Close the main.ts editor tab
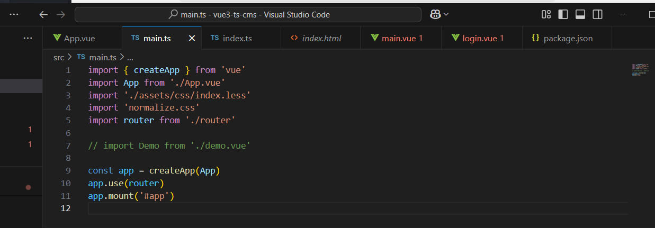 (192, 38)
